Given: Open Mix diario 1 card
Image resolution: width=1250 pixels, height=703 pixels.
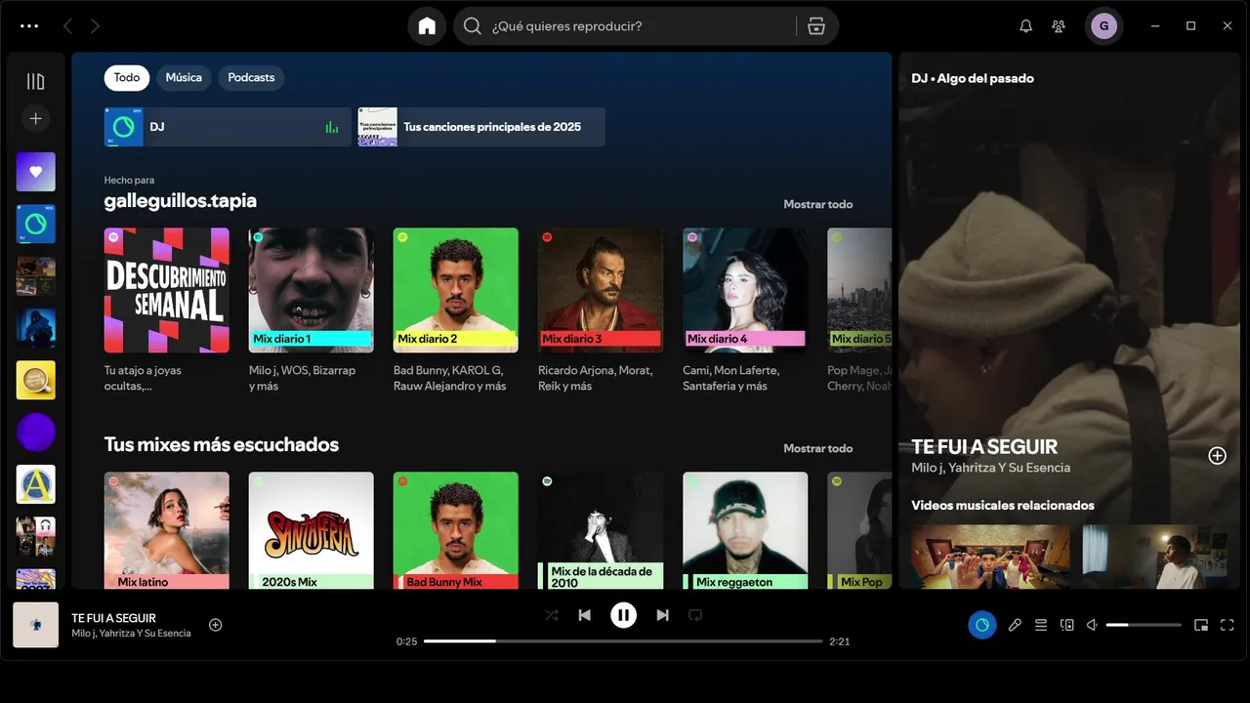Looking at the screenshot, I should tap(312, 310).
